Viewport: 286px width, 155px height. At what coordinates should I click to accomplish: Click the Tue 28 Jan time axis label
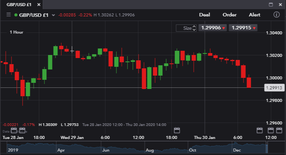click(x=13, y=137)
